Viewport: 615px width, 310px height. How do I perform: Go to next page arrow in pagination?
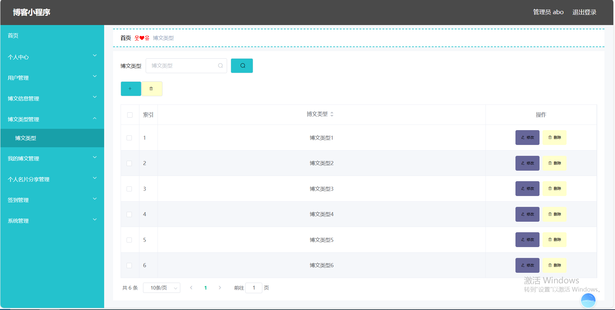click(x=220, y=288)
